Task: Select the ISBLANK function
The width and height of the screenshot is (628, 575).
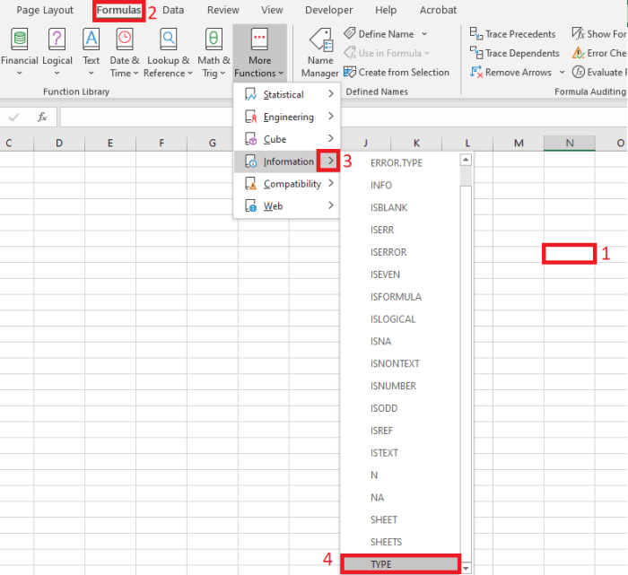Action: [400, 208]
